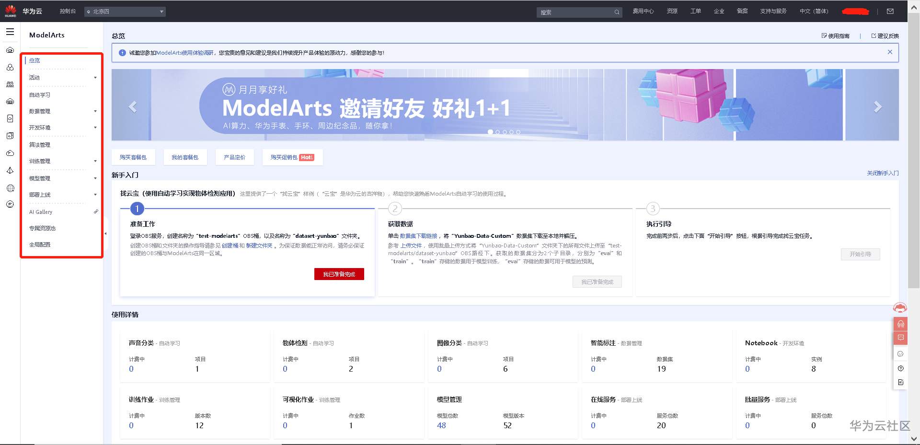920x445 pixels.
Task: Click the help question-mark icon on right edge
Action: pos(901,368)
